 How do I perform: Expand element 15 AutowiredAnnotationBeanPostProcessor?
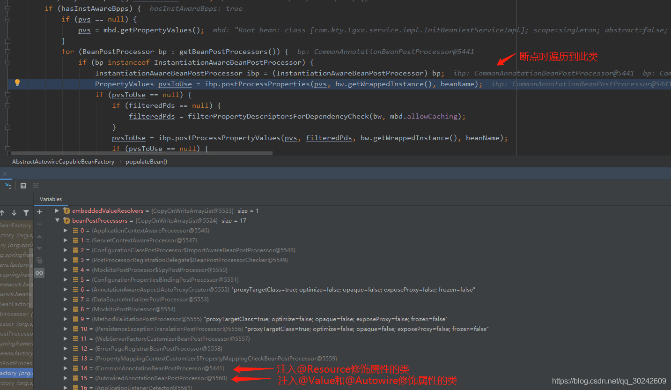(66, 378)
